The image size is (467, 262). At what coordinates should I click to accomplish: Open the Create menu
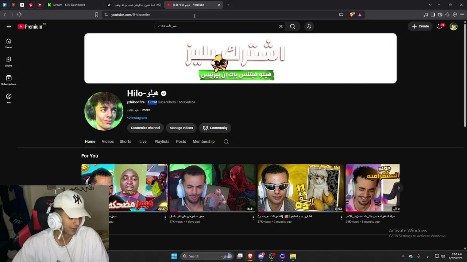point(420,26)
